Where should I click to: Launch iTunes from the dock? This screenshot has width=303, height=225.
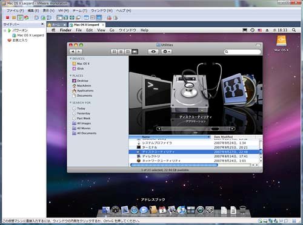pos(181,210)
